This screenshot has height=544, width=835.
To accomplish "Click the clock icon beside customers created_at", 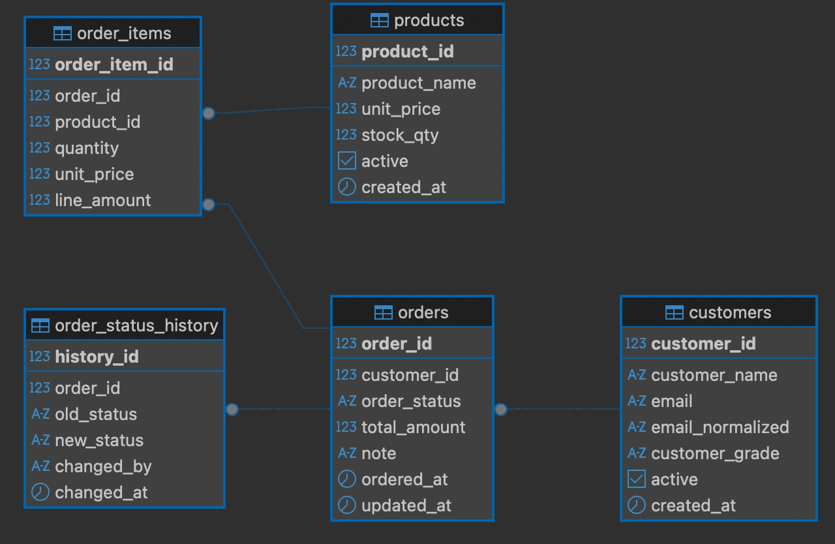I will [636, 505].
